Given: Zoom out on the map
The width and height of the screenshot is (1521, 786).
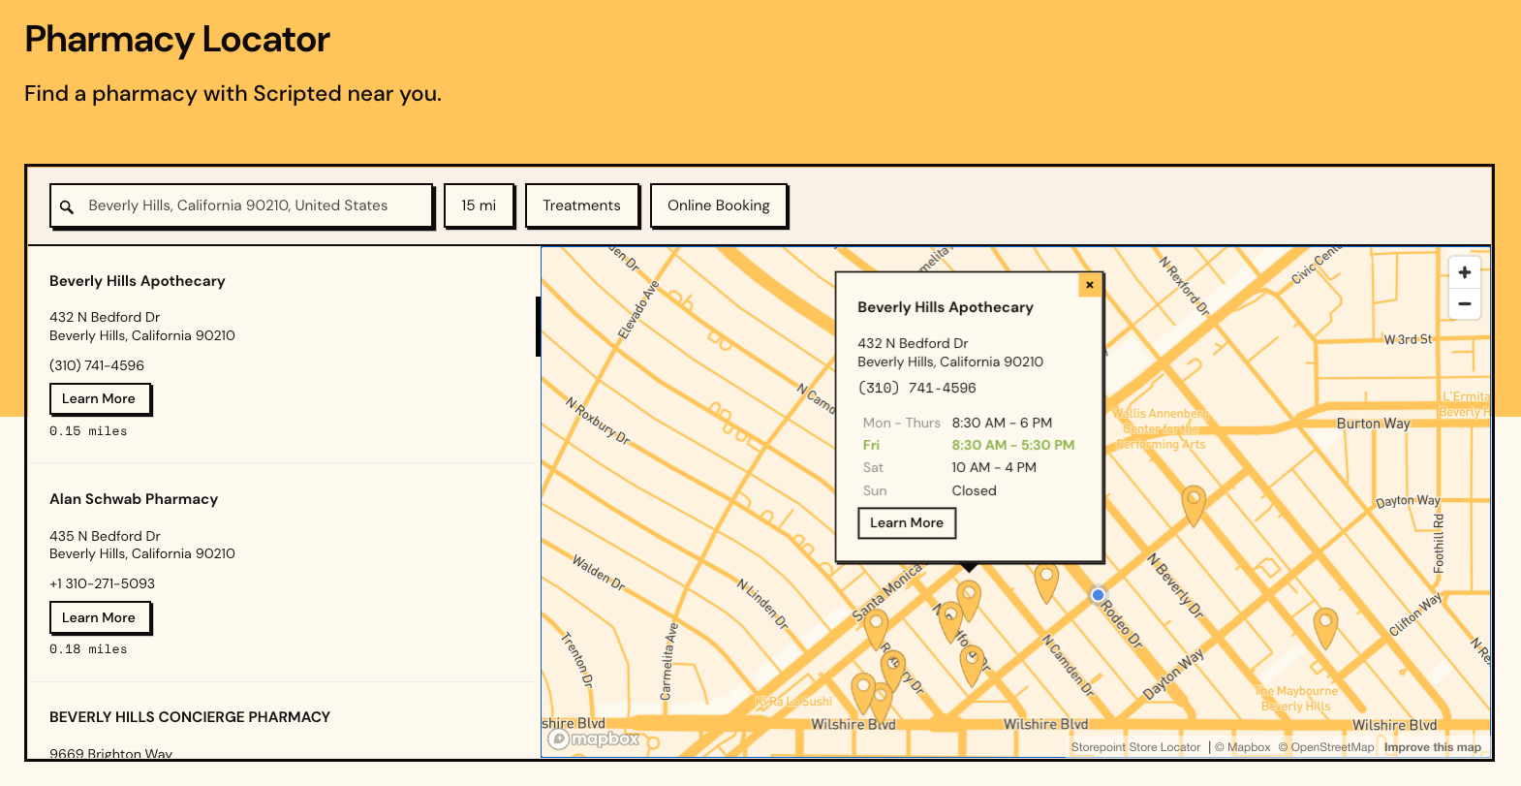Looking at the screenshot, I should click(1465, 303).
